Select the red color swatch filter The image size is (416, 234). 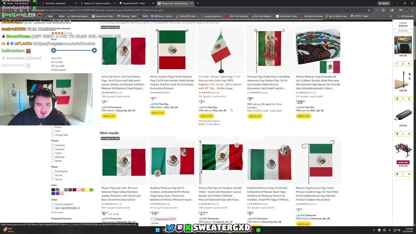(74, 190)
